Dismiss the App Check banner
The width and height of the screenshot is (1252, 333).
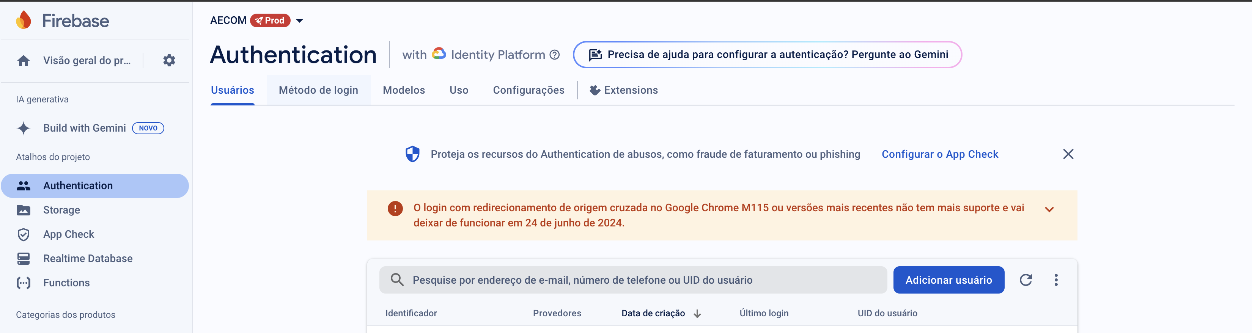click(x=1068, y=154)
